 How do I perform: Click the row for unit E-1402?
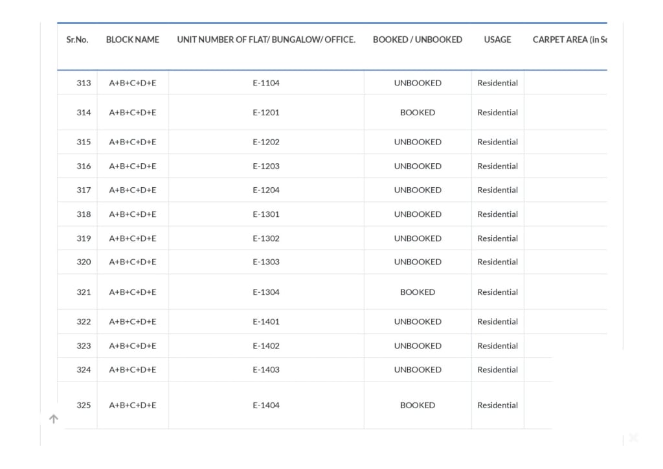(266, 345)
